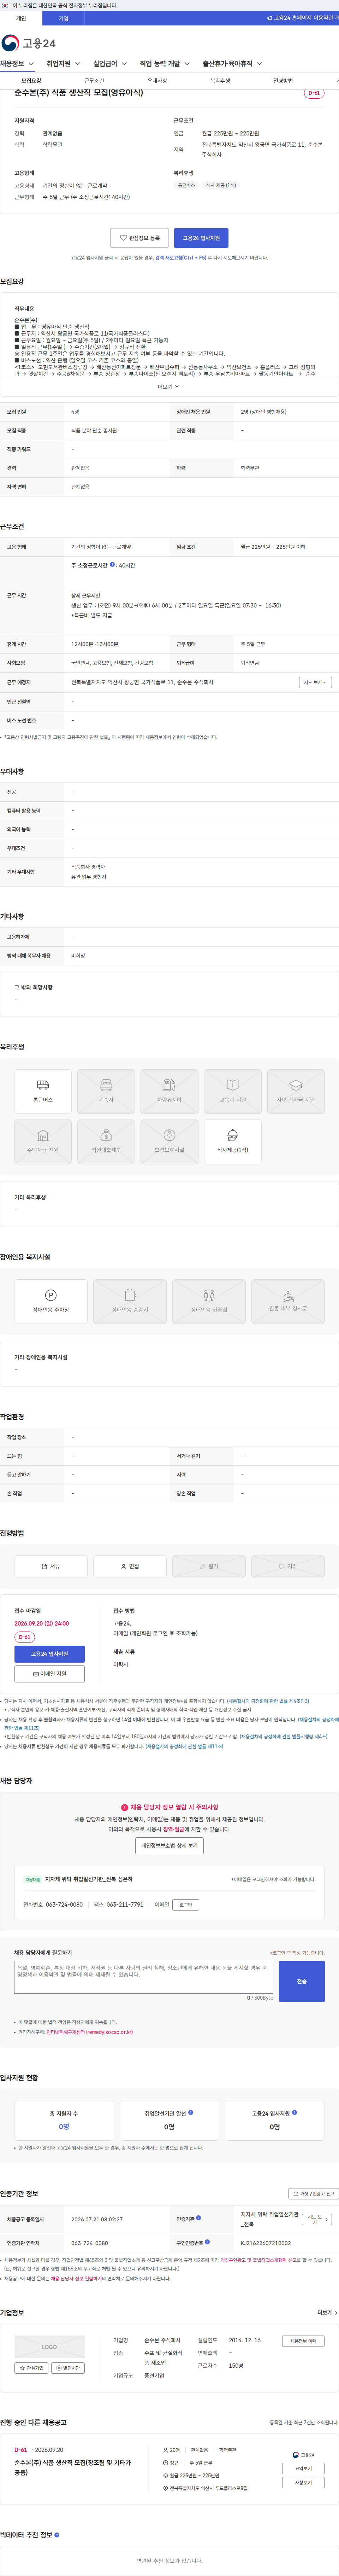Click the 전송 submit button
The height and width of the screenshot is (2576, 339).
pyautogui.click(x=302, y=1981)
